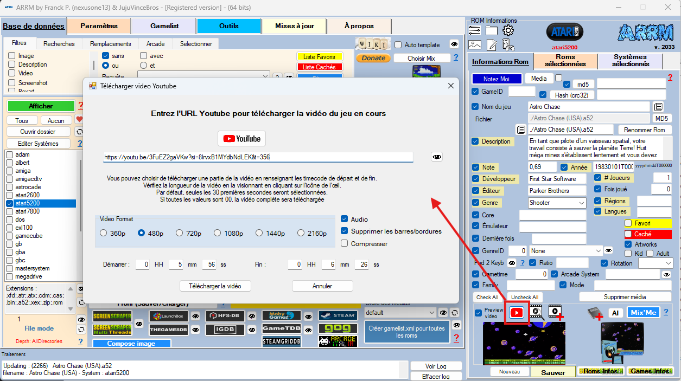
Task: Open the LaunchBox scraper
Action: point(169,316)
